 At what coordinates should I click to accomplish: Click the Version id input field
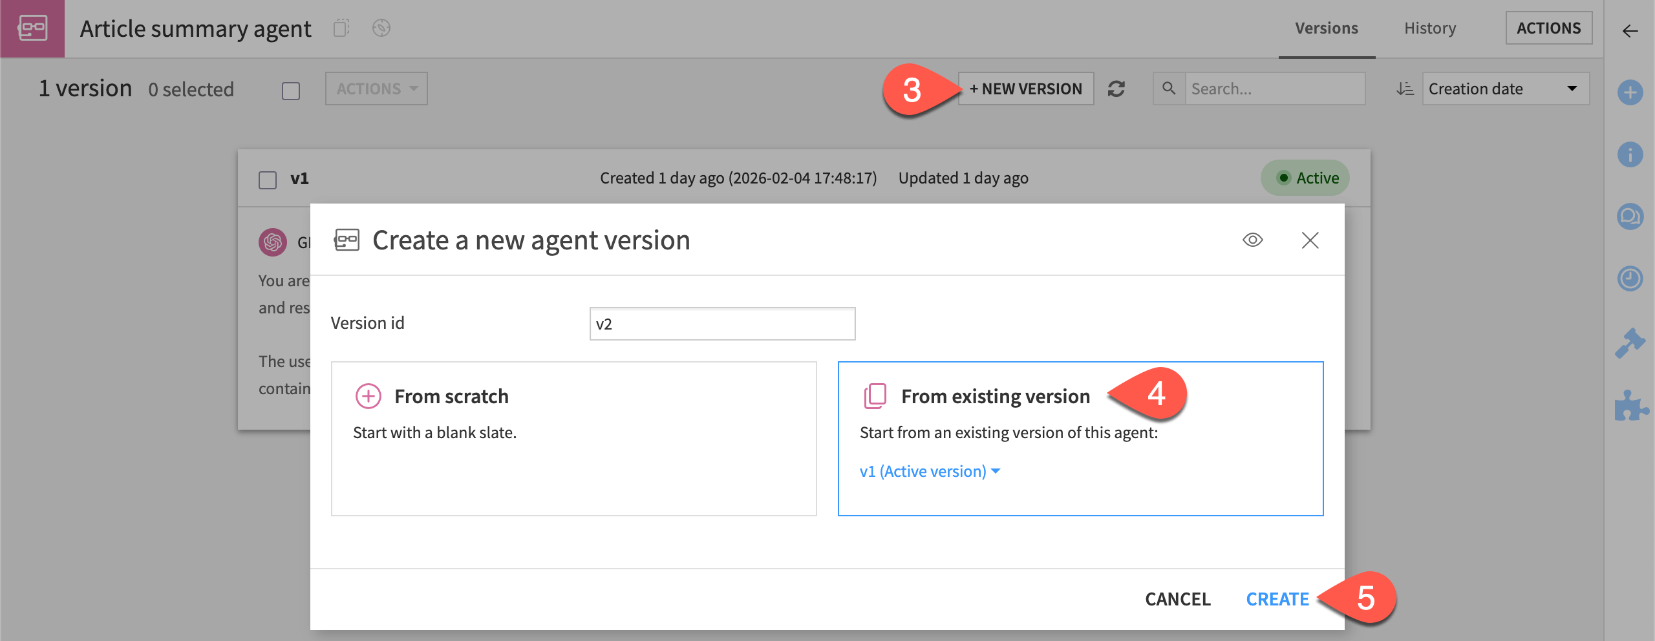tap(722, 323)
